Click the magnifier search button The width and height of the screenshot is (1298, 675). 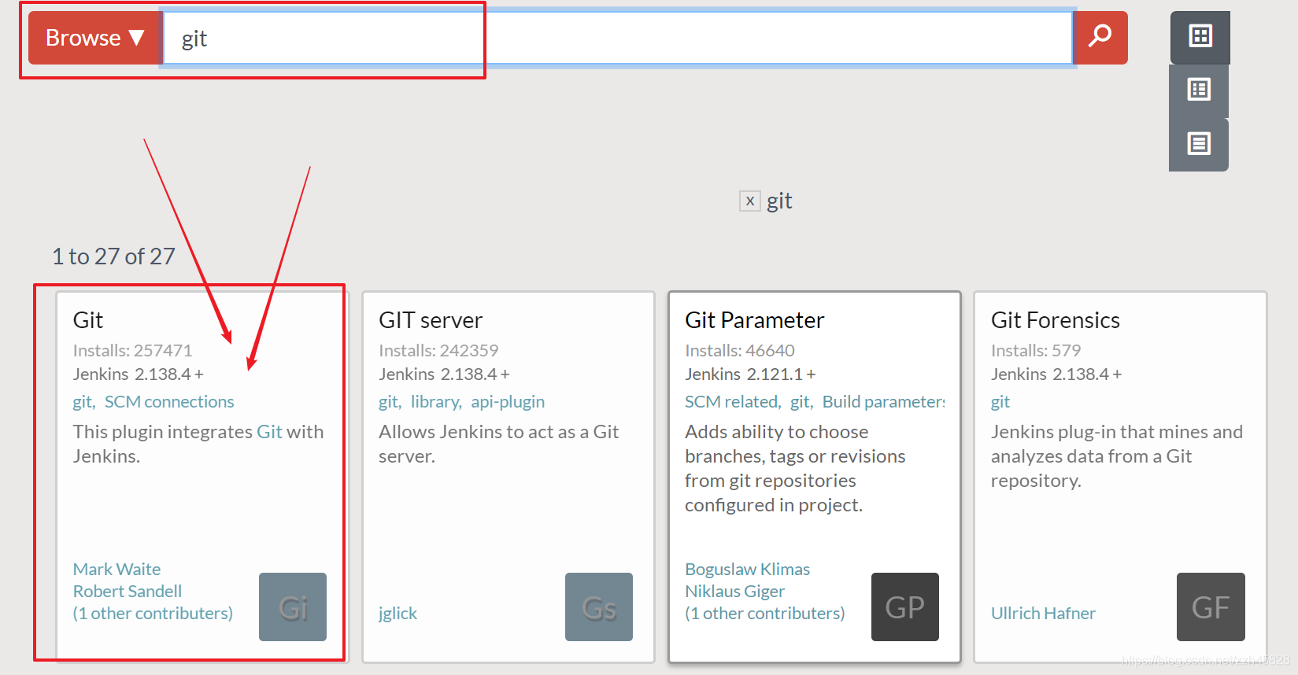pos(1100,38)
